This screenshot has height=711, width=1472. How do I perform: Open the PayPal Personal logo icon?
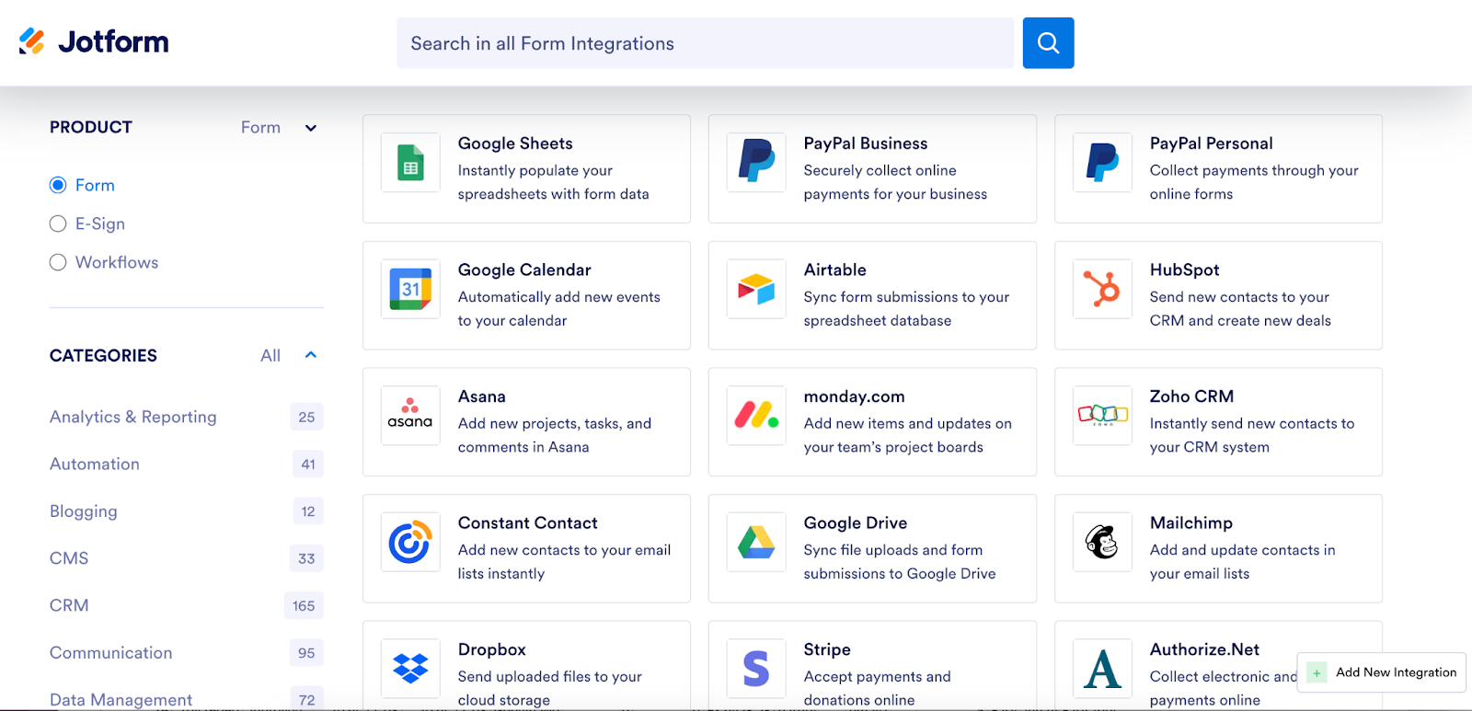click(1102, 163)
